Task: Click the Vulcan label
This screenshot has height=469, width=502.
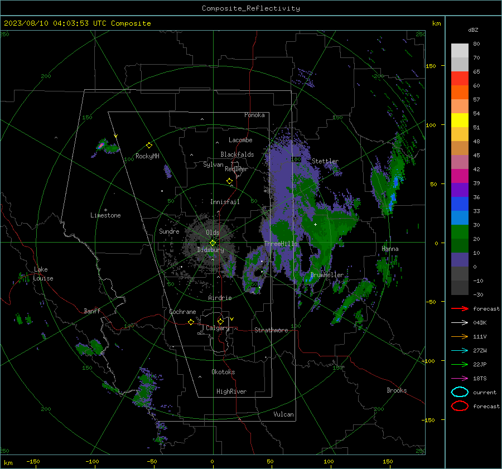Action: click(284, 414)
